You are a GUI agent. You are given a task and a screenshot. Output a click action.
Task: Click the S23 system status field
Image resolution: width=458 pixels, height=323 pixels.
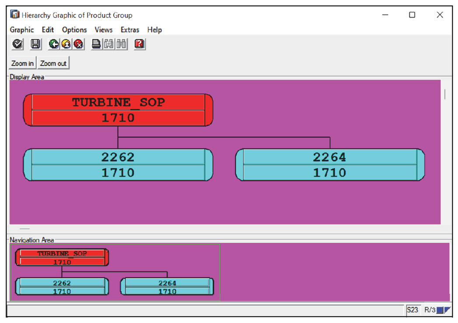point(413,310)
